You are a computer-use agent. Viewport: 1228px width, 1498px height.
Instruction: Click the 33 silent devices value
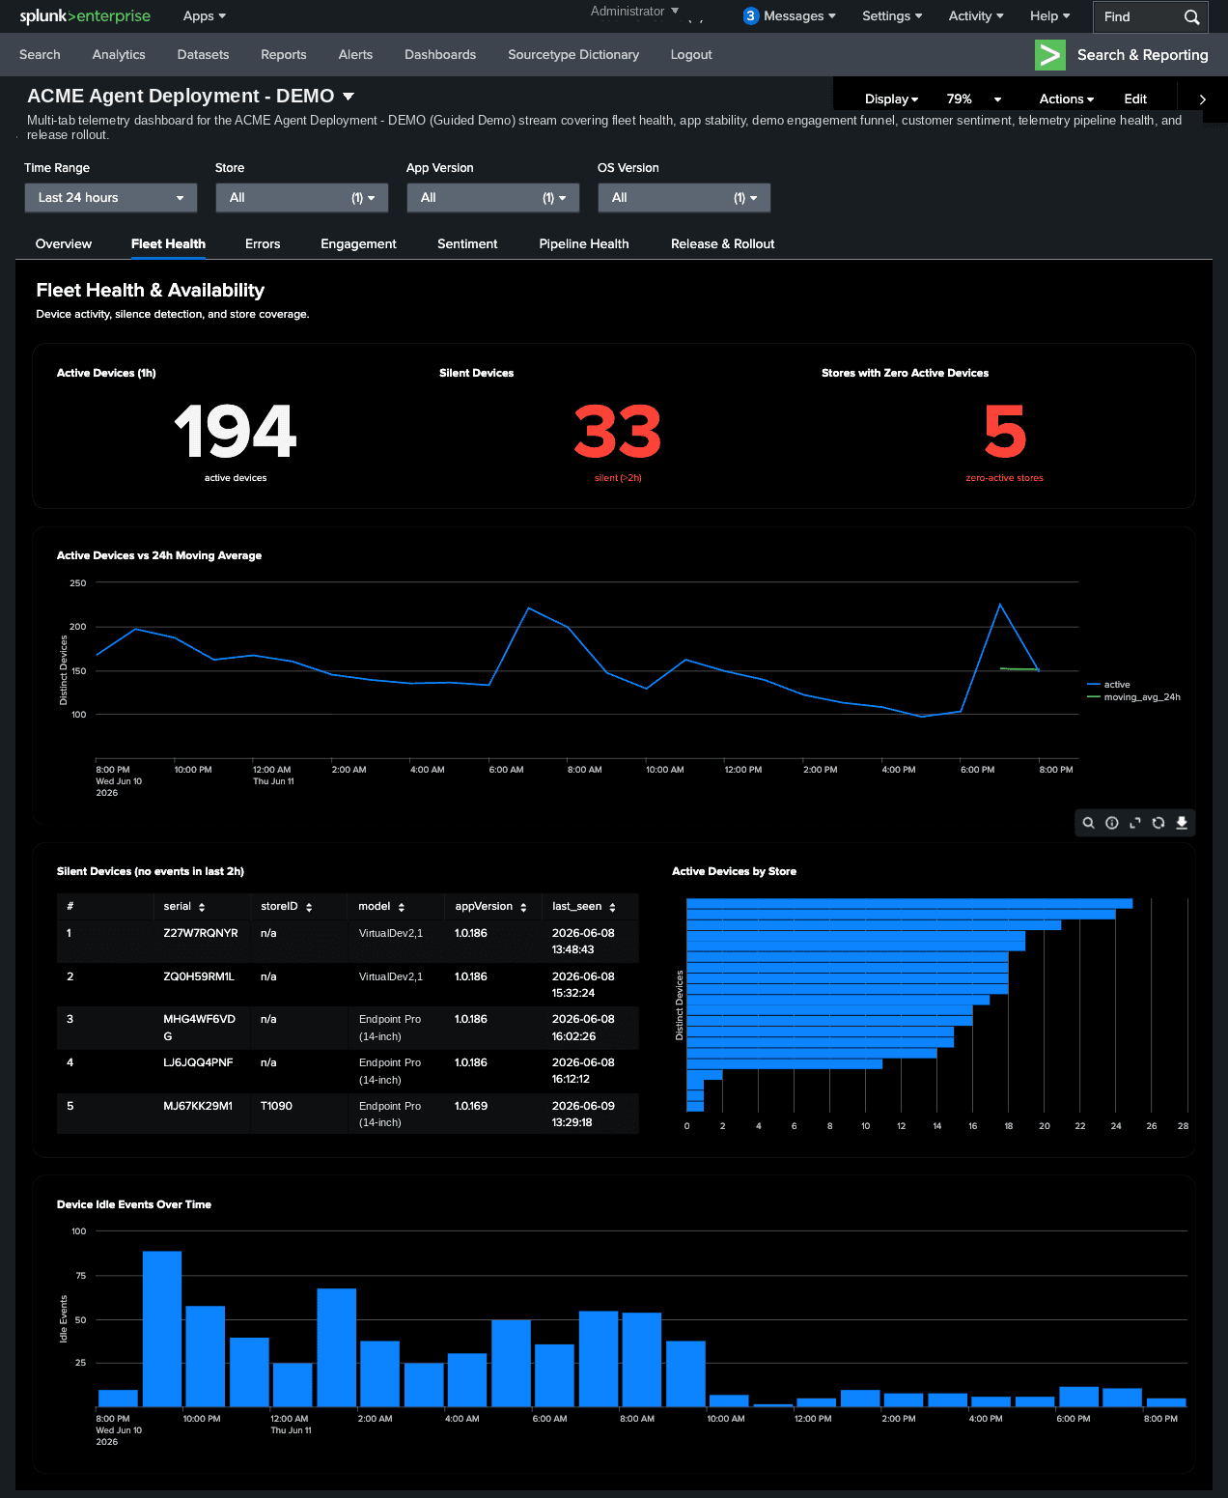coord(618,432)
